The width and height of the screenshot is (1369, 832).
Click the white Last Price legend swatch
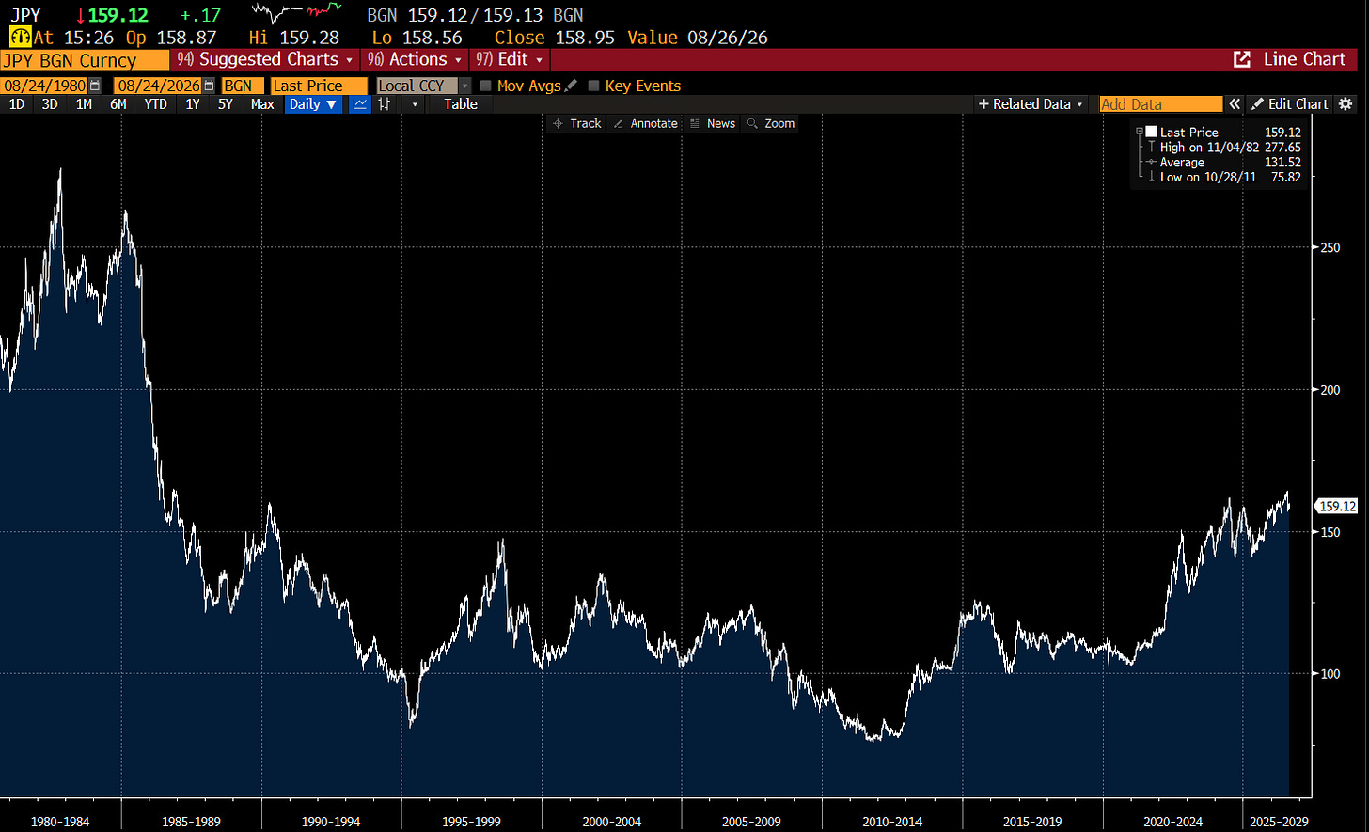1150,133
